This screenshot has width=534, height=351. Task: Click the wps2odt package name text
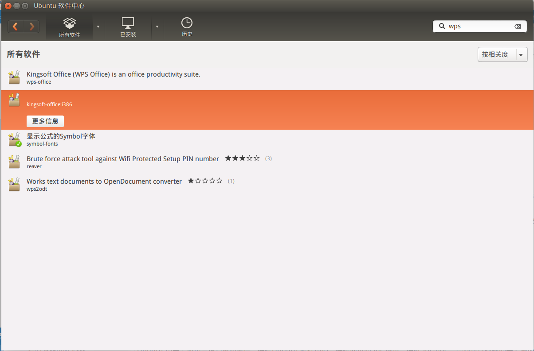pos(37,189)
